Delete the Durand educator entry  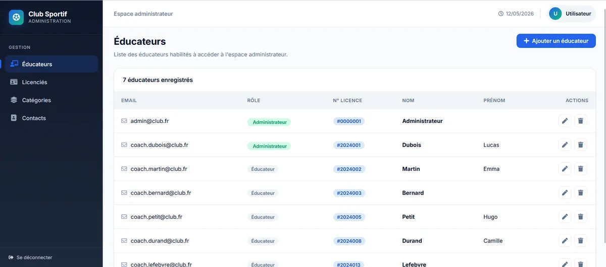pos(581,241)
